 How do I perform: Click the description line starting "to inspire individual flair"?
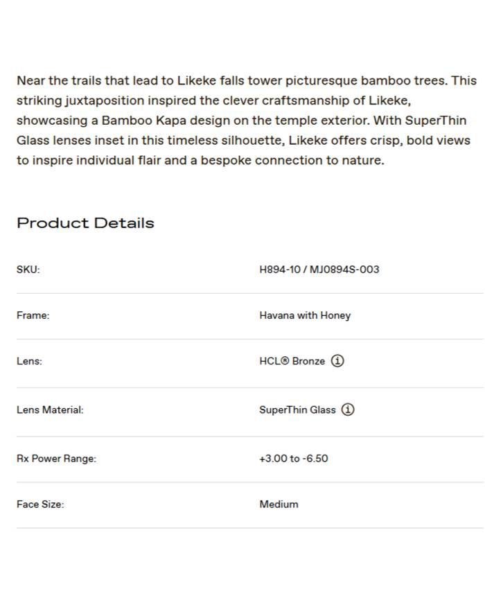point(200,161)
